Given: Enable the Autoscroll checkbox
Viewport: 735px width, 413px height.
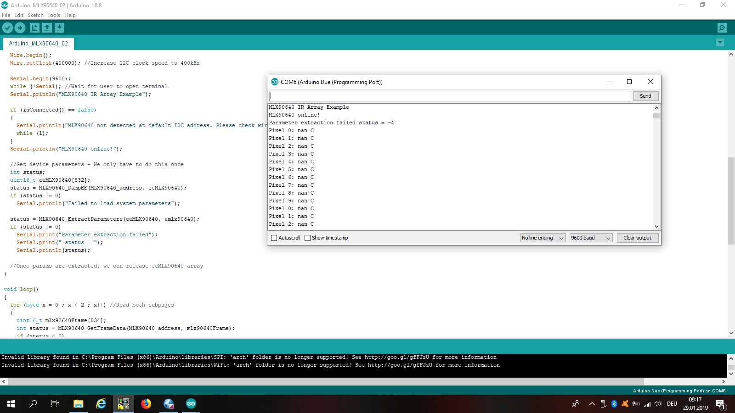Looking at the screenshot, I should pyautogui.click(x=274, y=238).
